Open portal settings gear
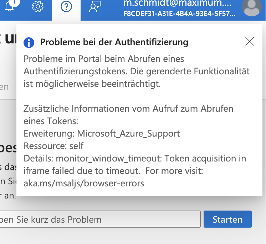The width and height of the screenshot is (266, 244). click(x=38, y=6)
